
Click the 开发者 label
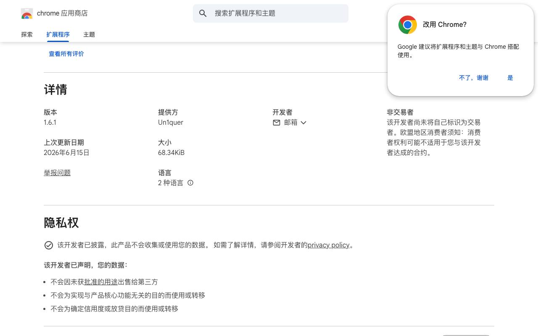[282, 112]
